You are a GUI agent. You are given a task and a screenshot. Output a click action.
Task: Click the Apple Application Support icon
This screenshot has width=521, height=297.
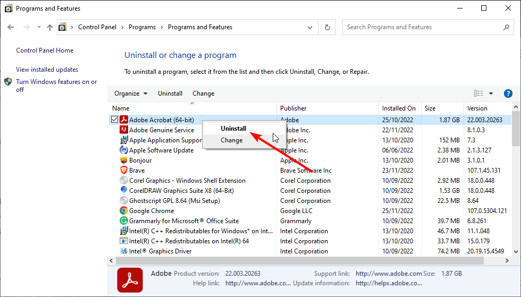[x=123, y=140]
